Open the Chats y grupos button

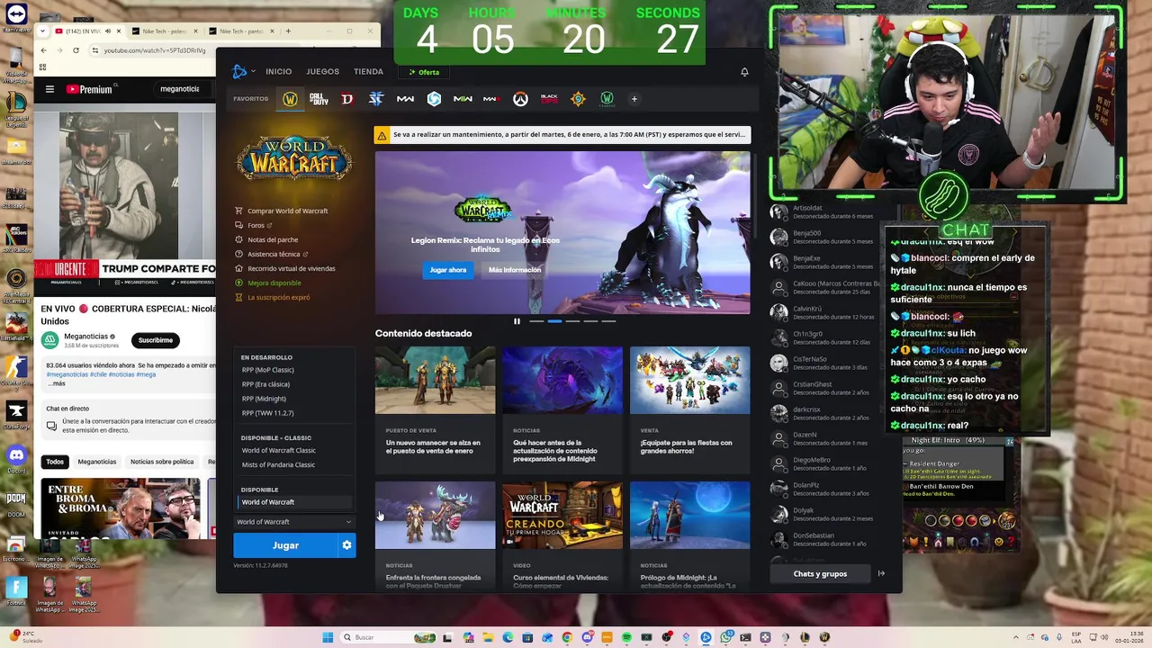[820, 573]
